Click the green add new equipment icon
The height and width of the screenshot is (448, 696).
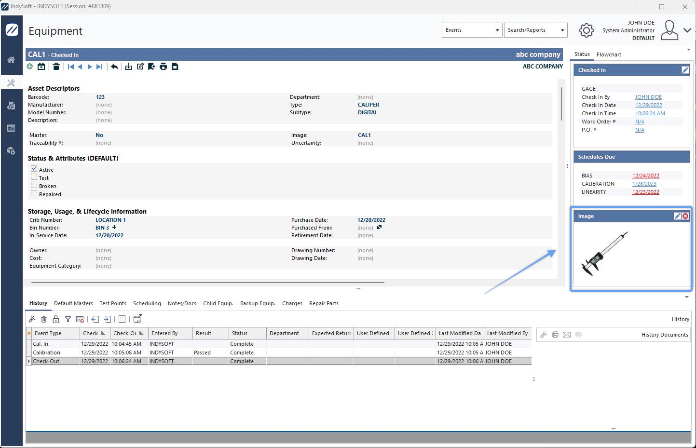click(x=30, y=67)
